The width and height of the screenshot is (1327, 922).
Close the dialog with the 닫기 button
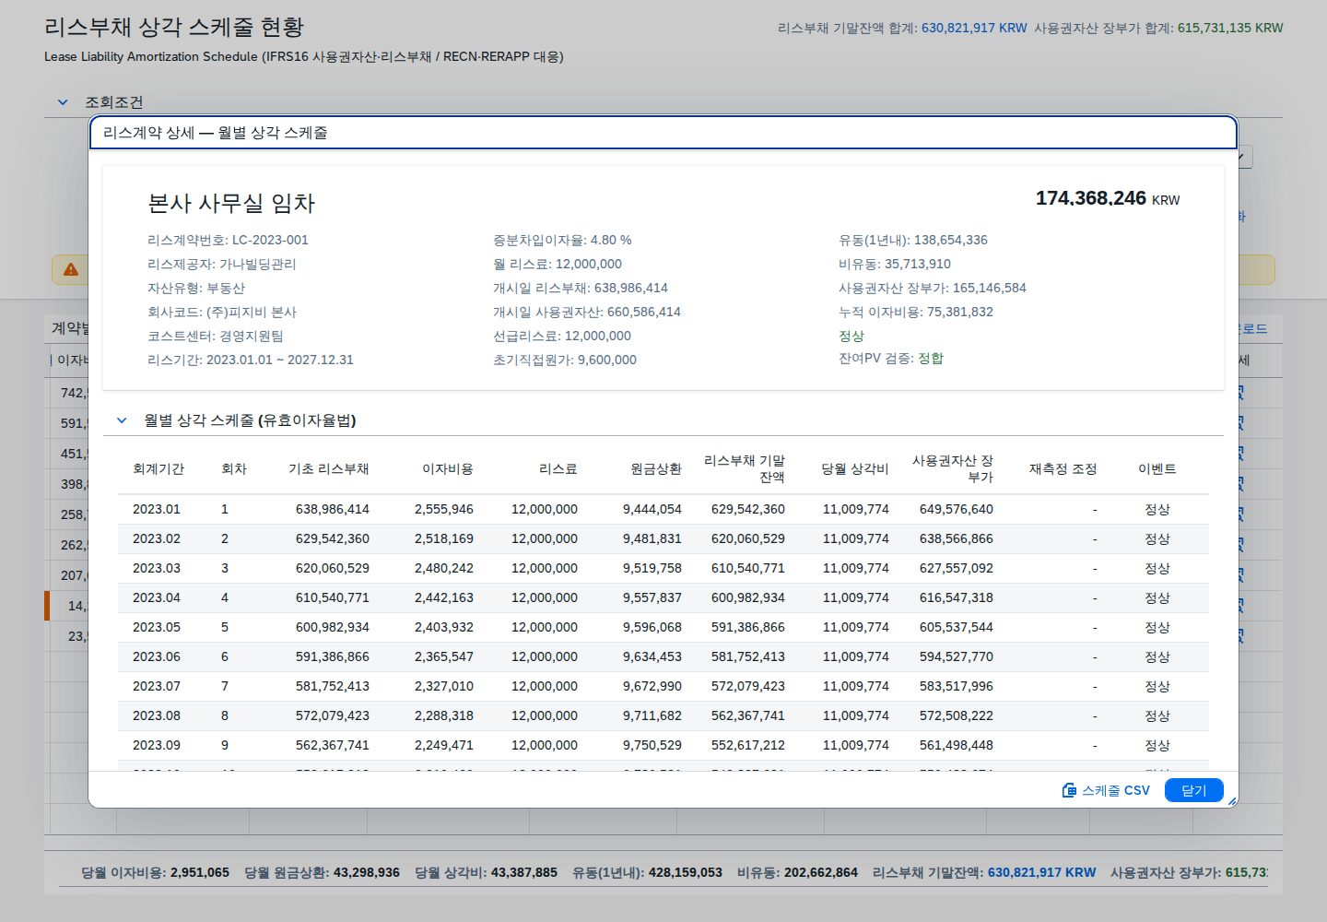point(1193,790)
